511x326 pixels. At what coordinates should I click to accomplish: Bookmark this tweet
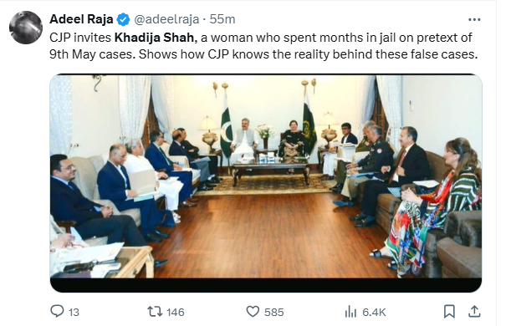coord(449,311)
